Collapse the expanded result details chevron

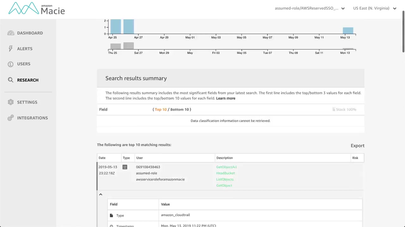point(101,195)
